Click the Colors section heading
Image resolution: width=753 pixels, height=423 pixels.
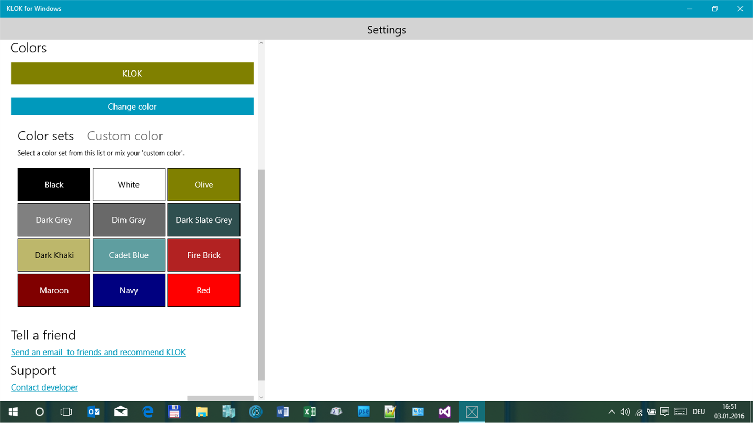(x=29, y=48)
